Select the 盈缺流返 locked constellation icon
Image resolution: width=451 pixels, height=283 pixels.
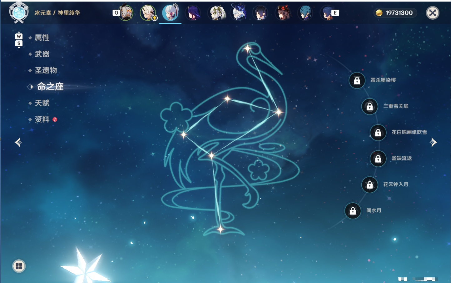378,159
